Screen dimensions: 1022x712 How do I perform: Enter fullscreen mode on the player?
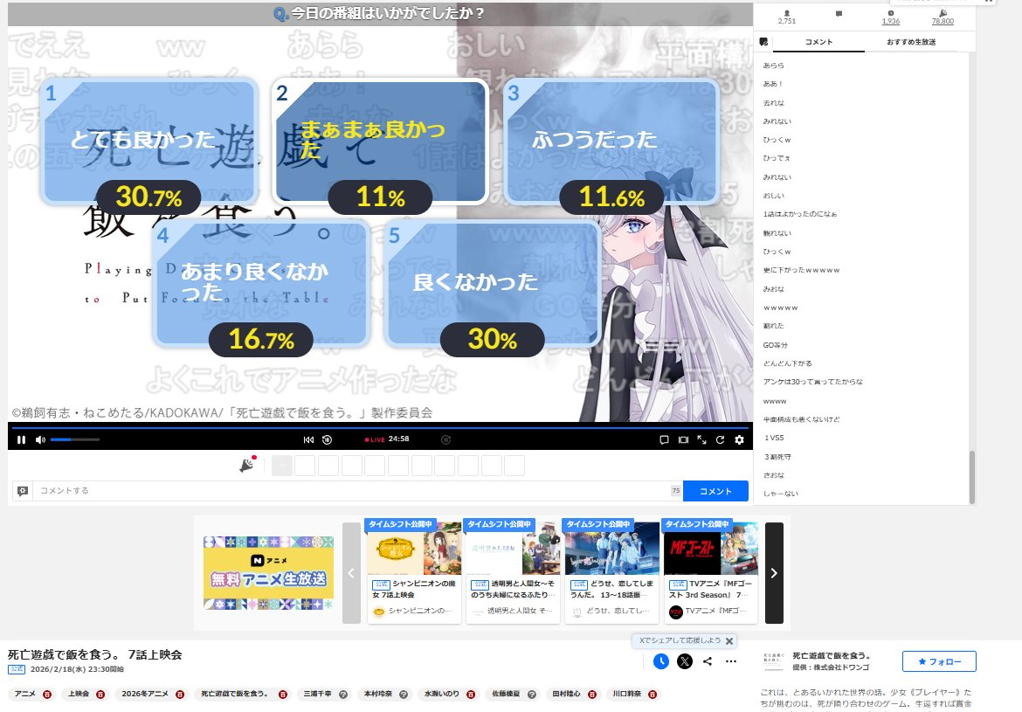point(702,440)
